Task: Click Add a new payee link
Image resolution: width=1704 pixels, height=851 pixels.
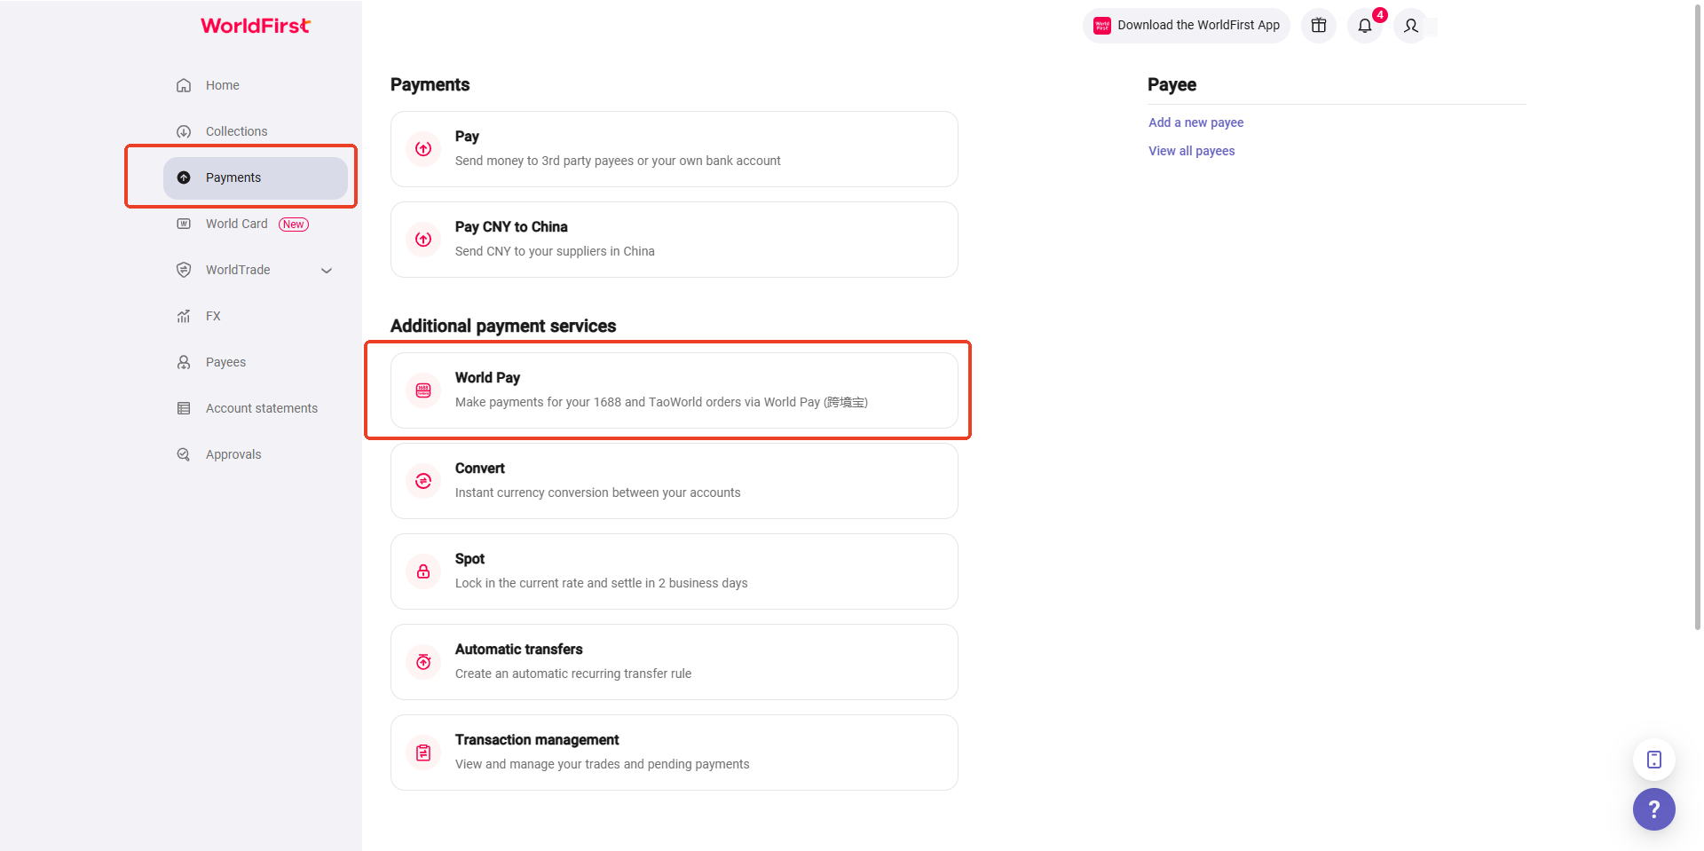Action: point(1195,122)
